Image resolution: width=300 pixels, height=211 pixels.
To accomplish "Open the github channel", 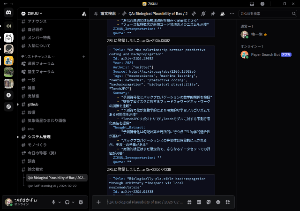I will 33,104.
